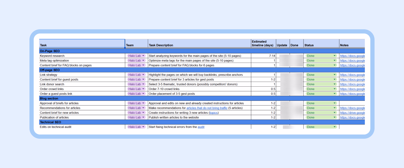Open Status dropdown for Link donor search
Viewport: 404px width, 168px height.
pyautogui.click(x=321, y=84)
